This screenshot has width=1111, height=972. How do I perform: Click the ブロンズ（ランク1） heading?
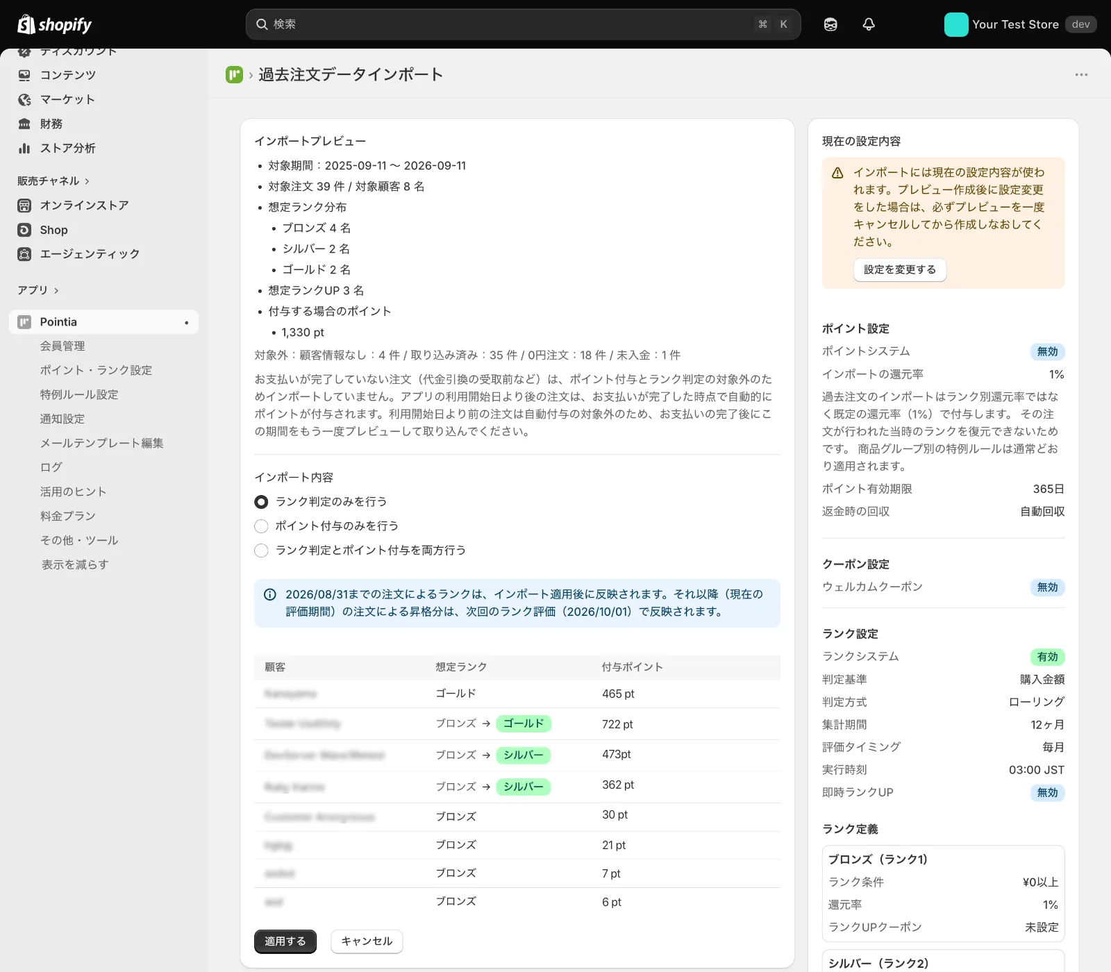click(x=878, y=860)
